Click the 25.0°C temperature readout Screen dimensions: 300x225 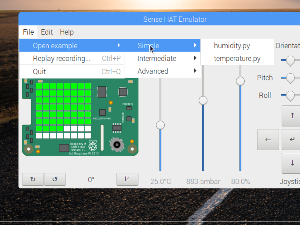coord(161,181)
